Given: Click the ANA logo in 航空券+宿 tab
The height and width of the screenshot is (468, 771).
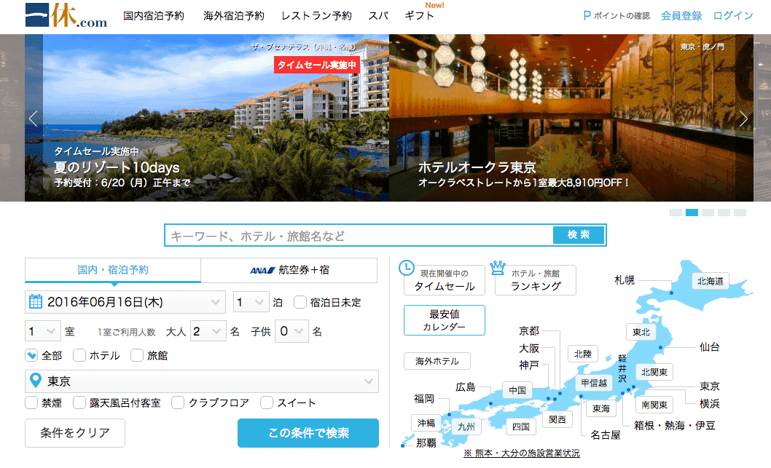Looking at the screenshot, I should tap(262, 270).
